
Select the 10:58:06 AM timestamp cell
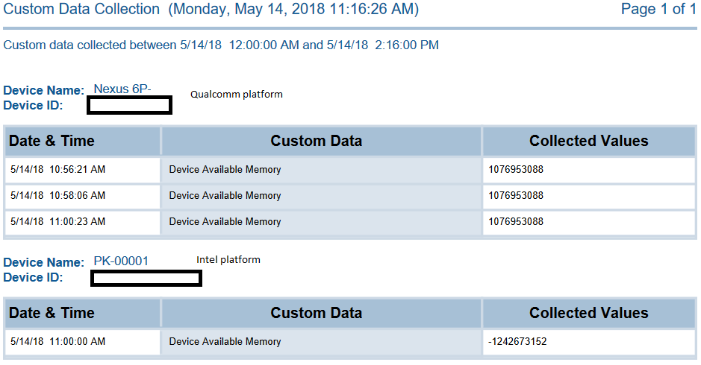58,196
